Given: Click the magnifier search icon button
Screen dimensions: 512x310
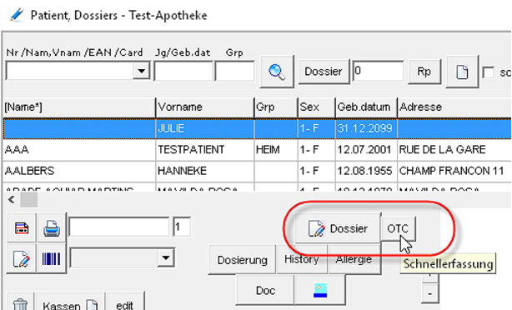Looking at the screenshot, I should coord(277,72).
